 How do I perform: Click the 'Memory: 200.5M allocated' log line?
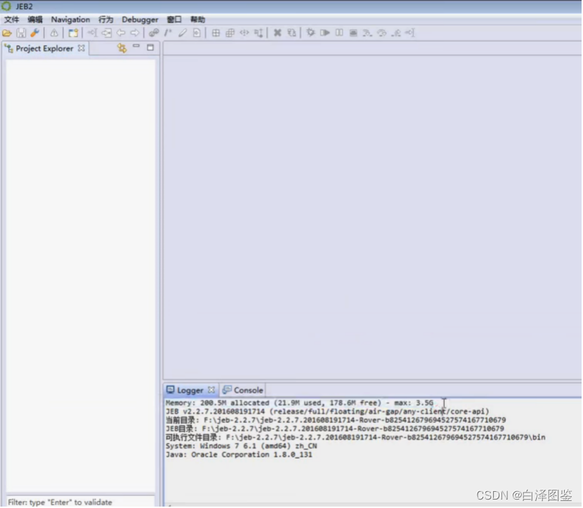tap(299, 403)
